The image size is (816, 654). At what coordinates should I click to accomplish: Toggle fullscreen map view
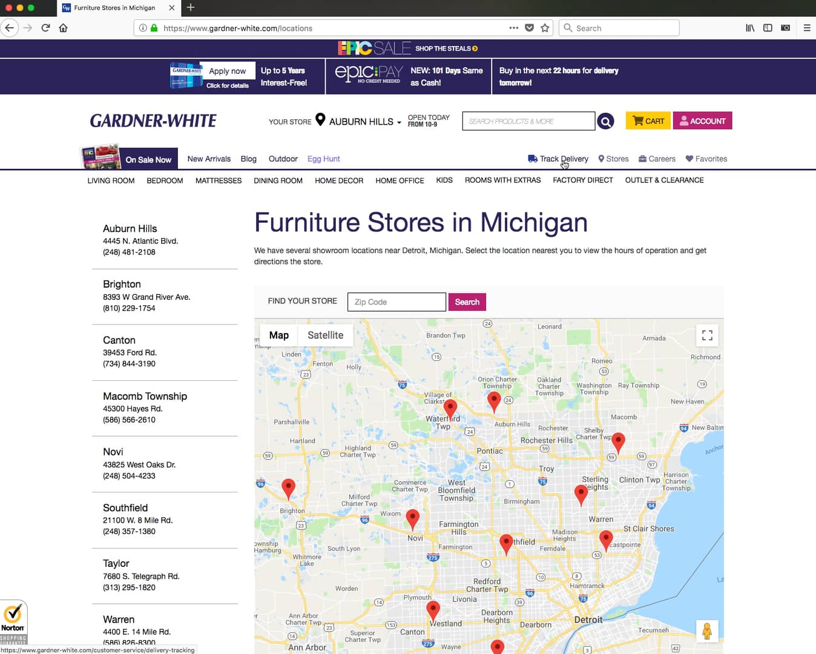pyautogui.click(x=707, y=335)
